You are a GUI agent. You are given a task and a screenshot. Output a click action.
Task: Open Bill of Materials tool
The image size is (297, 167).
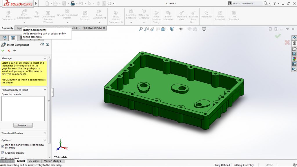tap(169, 16)
